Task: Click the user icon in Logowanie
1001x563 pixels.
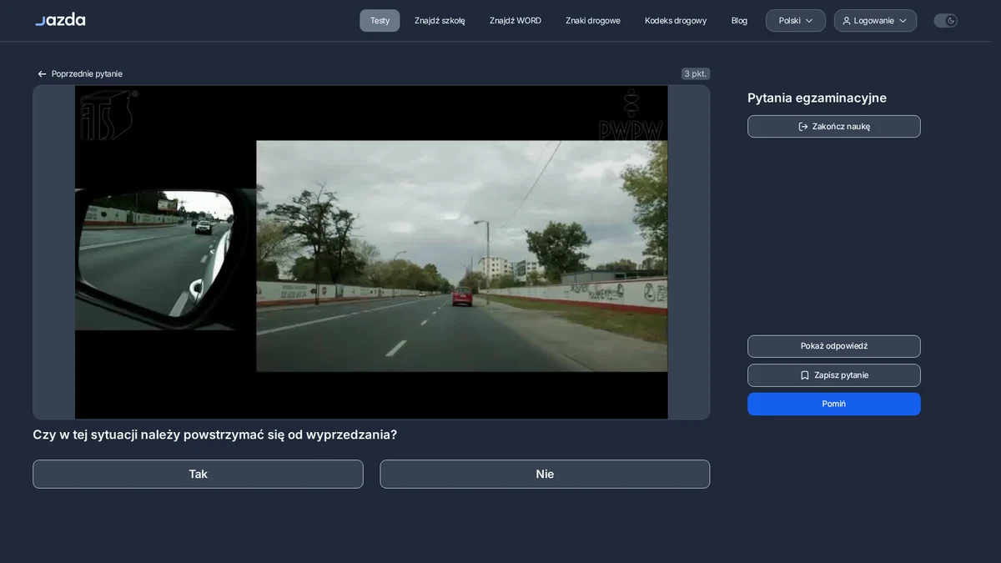Action: coord(847,21)
